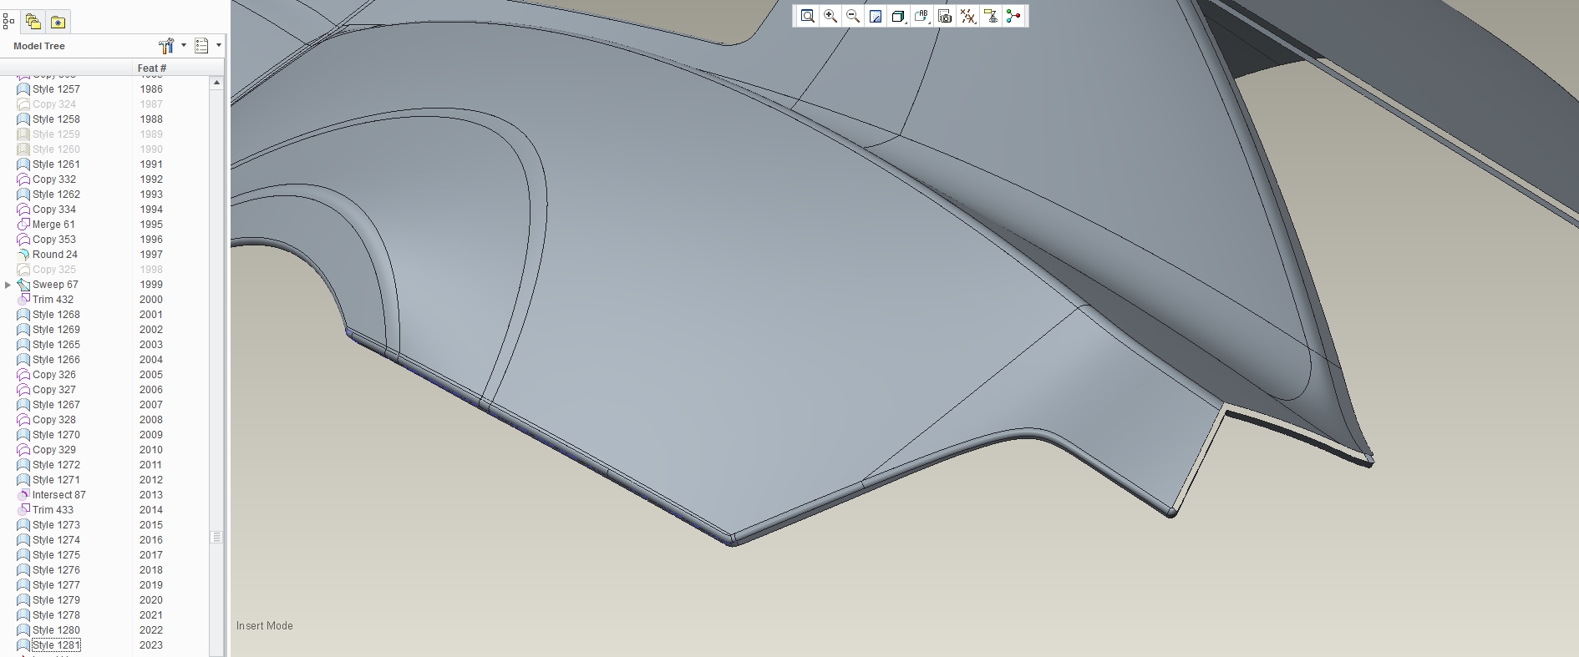Select Style 1278 in the model tree
Image resolution: width=1579 pixels, height=657 pixels.
point(56,615)
